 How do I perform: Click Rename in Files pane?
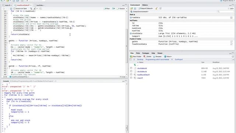coord(157,57)
